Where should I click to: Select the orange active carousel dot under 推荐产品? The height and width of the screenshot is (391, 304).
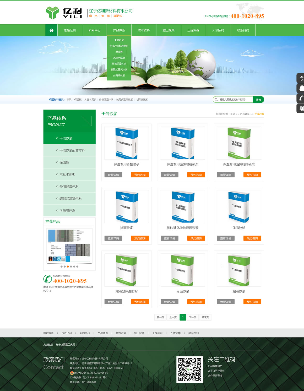[x=68, y=267]
